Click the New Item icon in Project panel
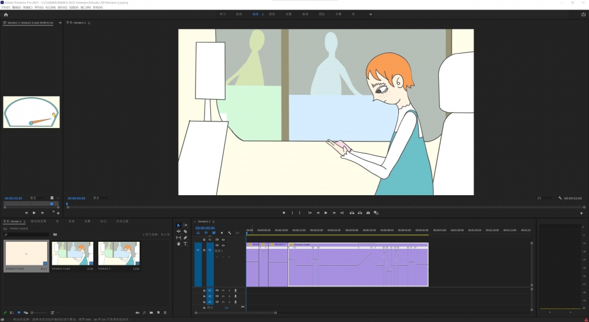This screenshot has height=322, width=589. coord(158,313)
